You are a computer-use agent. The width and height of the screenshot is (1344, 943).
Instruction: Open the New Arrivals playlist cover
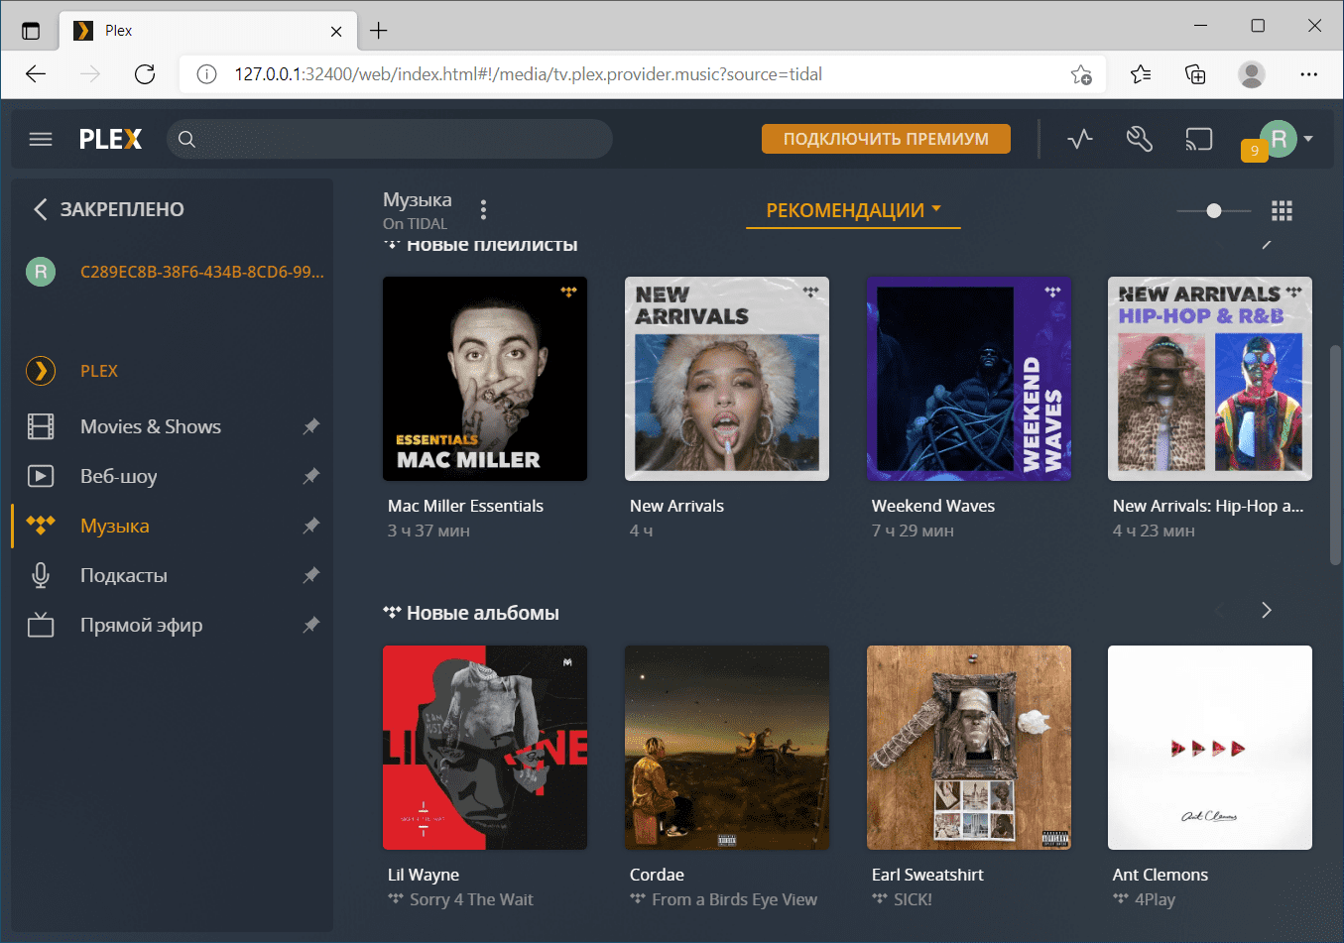[727, 379]
